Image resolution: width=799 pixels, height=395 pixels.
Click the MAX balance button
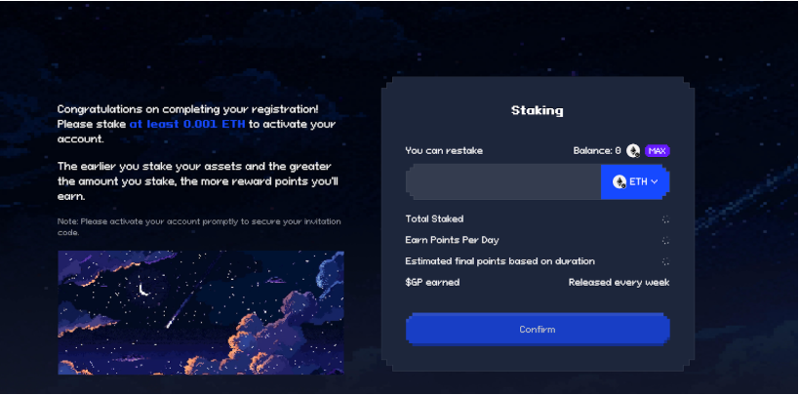657,151
